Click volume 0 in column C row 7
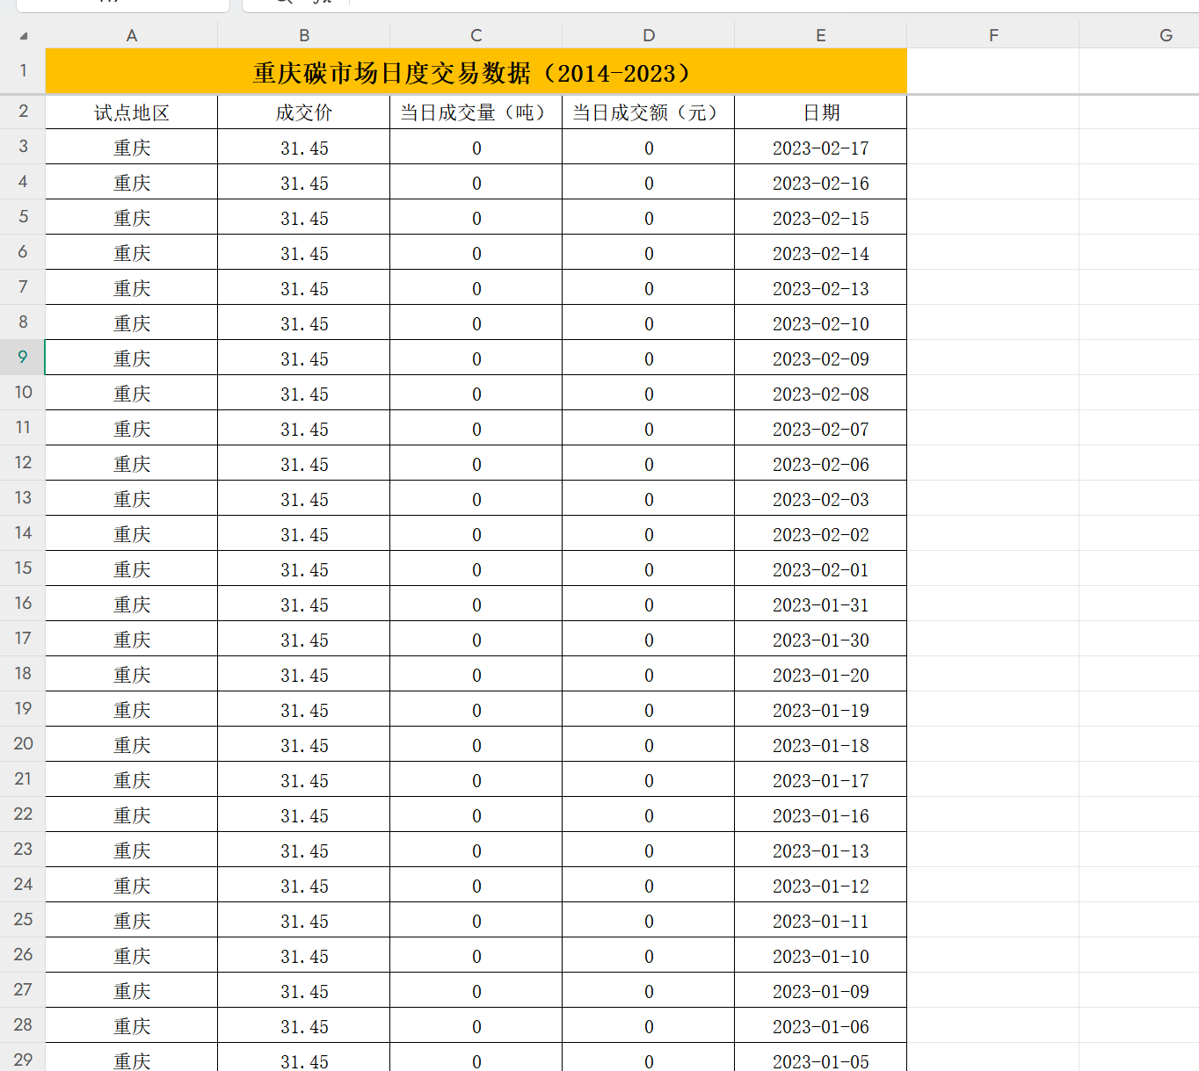The width and height of the screenshot is (1199, 1071). pyautogui.click(x=476, y=288)
